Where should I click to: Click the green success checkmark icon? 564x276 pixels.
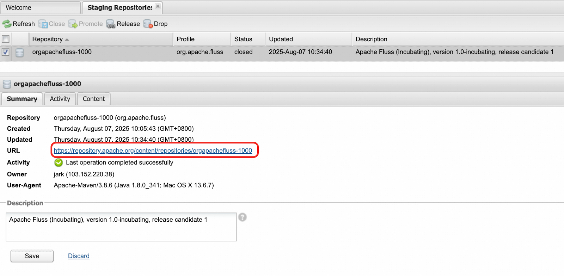tap(59, 162)
